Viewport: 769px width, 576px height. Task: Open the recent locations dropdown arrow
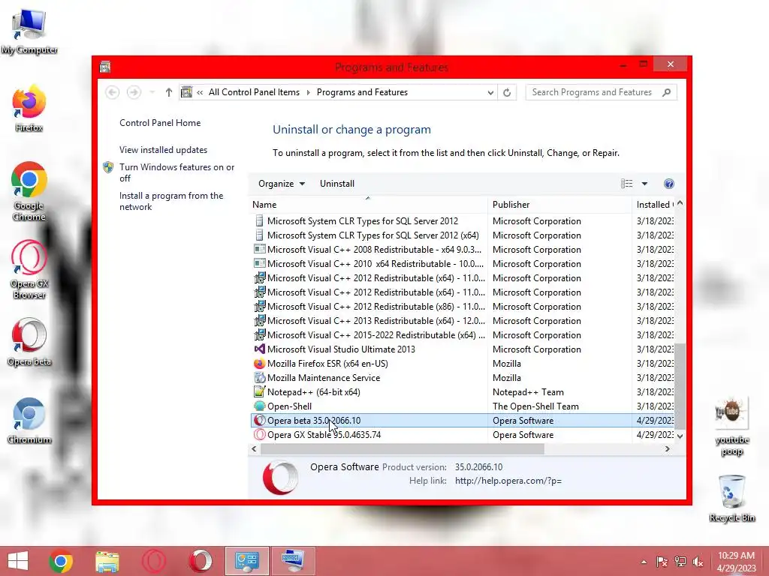[152, 92]
